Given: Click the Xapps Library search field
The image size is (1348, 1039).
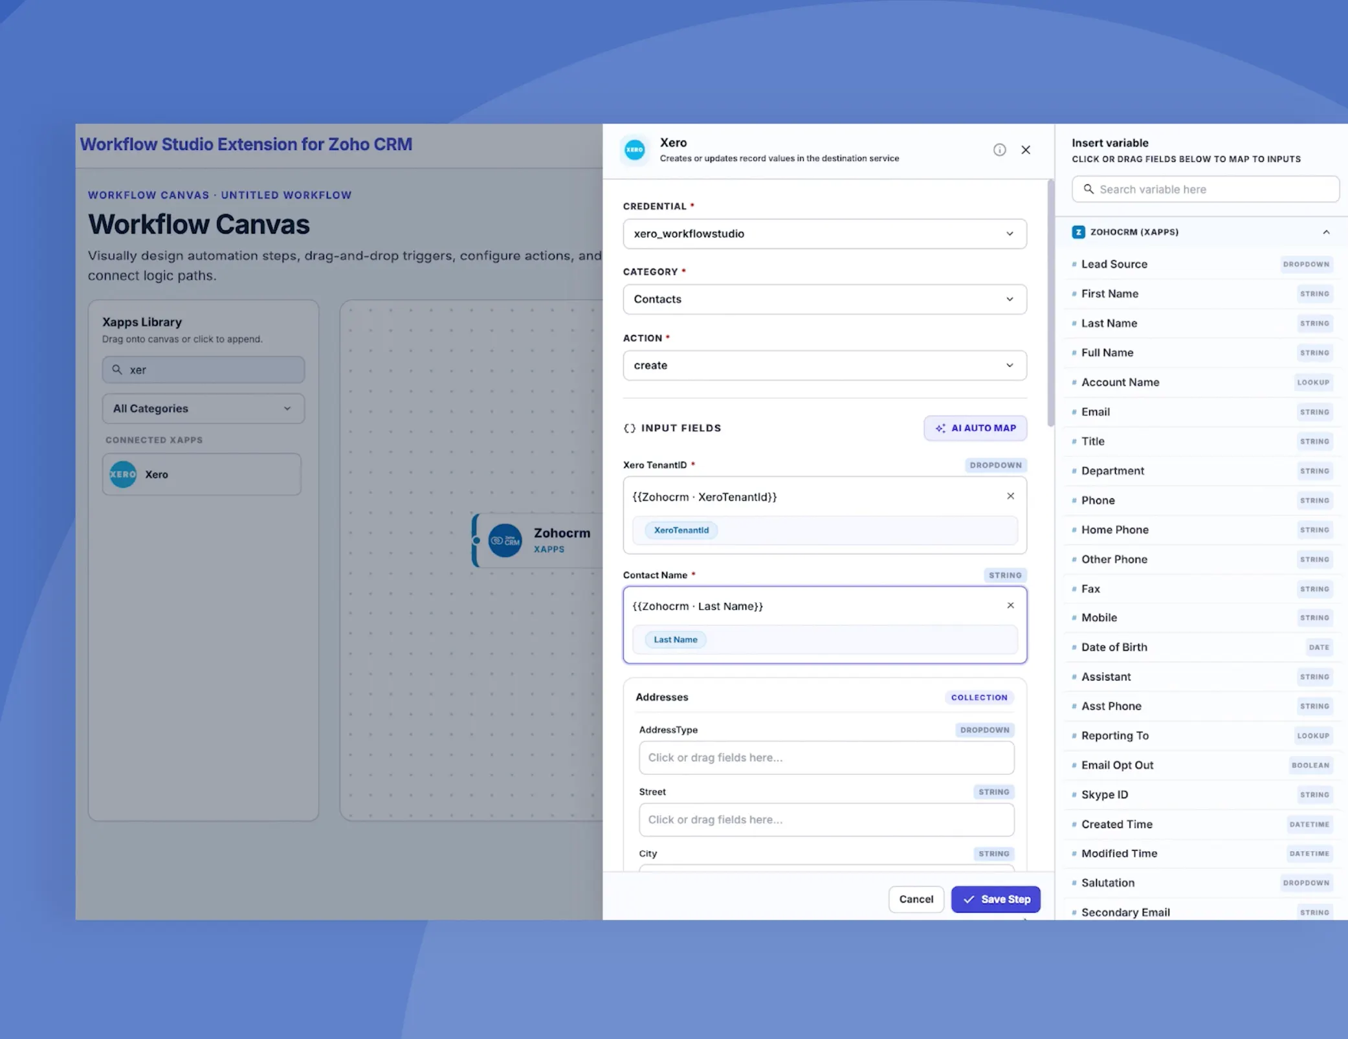Looking at the screenshot, I should (x=203, y=370).
